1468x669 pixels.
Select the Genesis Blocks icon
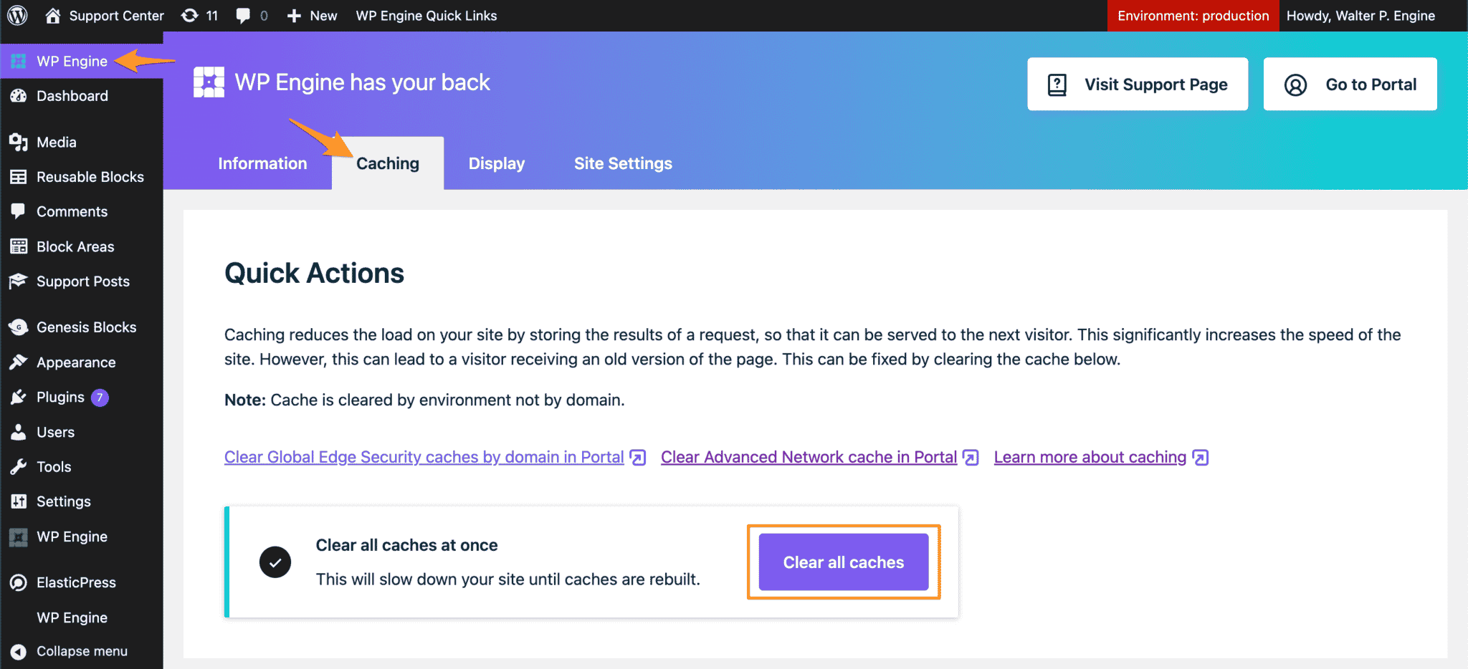point(19,327)
